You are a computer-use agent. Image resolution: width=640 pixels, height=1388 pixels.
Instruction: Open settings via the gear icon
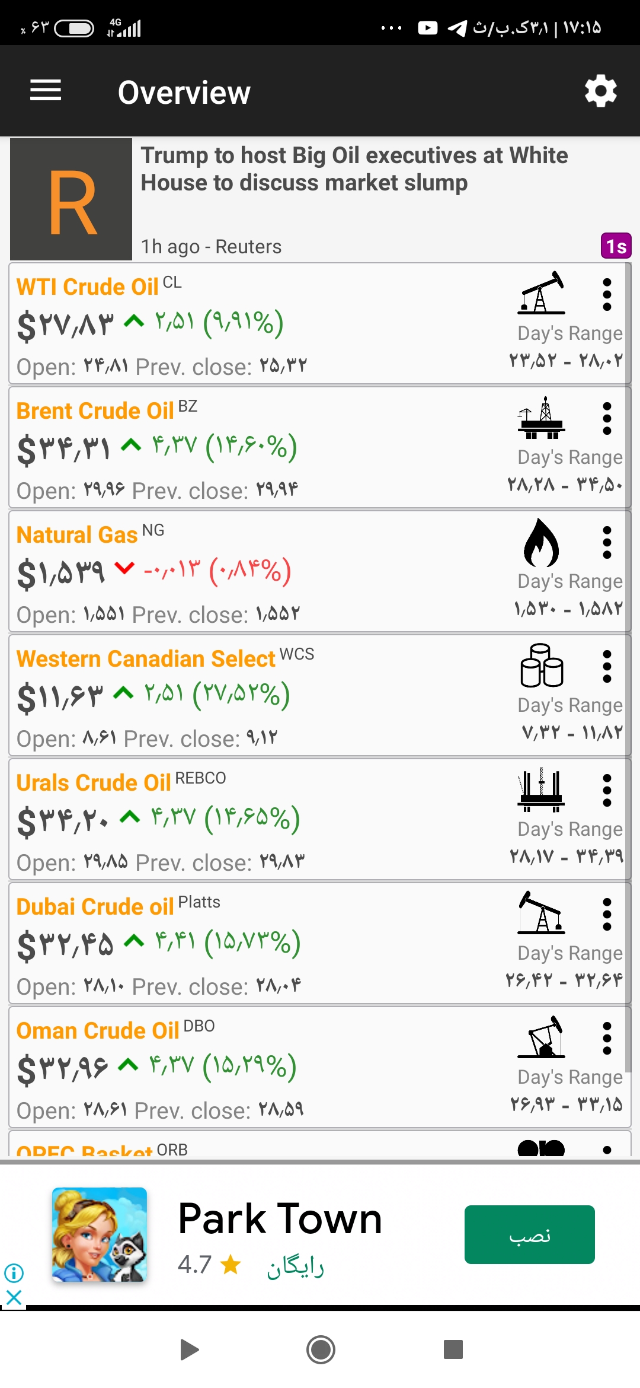601,91
